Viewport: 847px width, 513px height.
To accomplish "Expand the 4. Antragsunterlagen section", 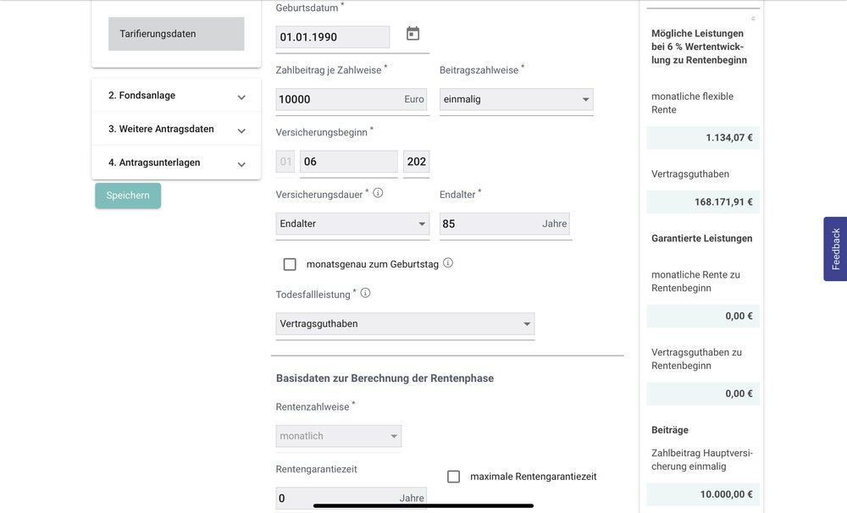I will point(176,163).
